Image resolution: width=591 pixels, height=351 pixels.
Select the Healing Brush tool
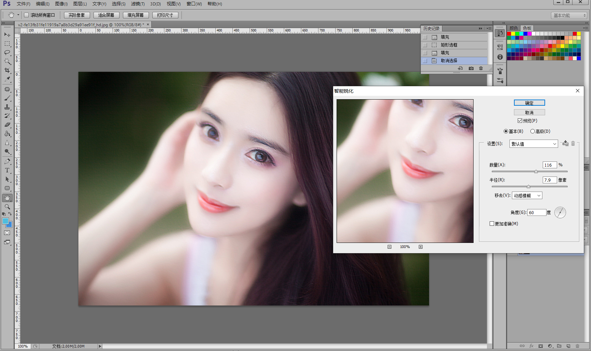pyautogui.click(x=7, y=89)
